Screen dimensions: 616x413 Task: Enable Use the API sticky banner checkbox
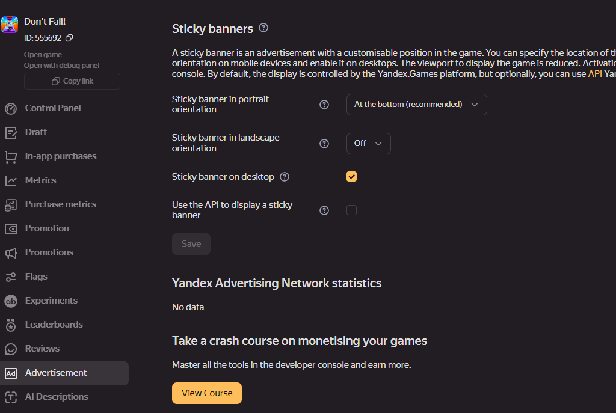[x=351, y=210]
